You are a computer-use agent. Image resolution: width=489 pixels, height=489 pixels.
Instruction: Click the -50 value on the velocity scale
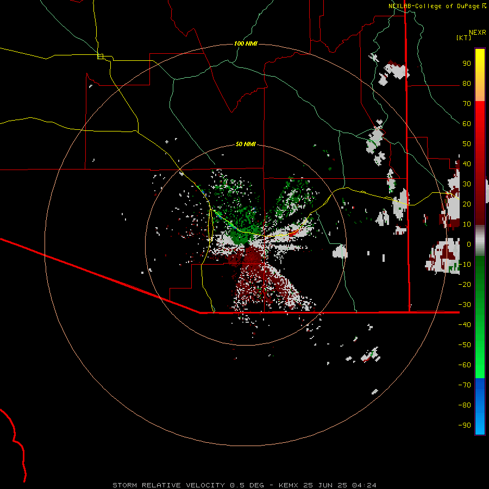coord(465,345)
